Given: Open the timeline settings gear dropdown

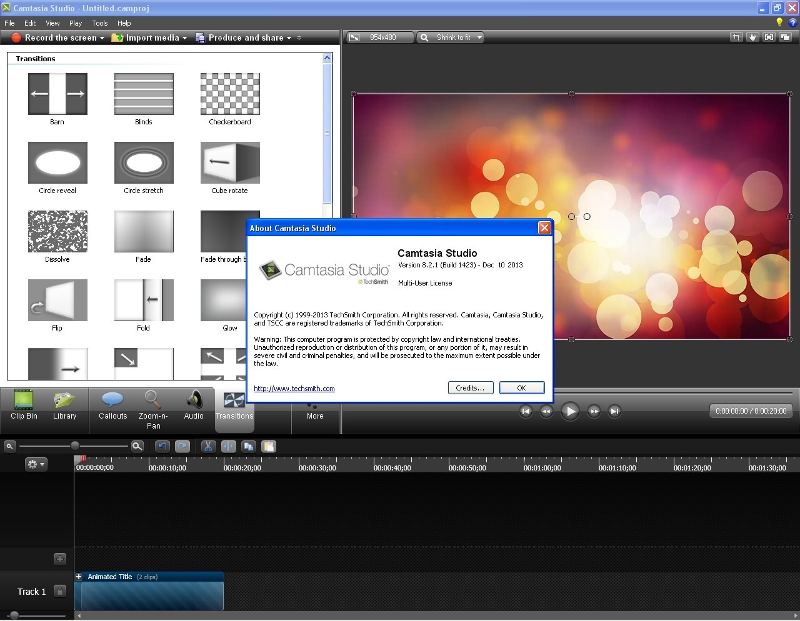Looking at the screenshot, I should click(x=35, y=464).
